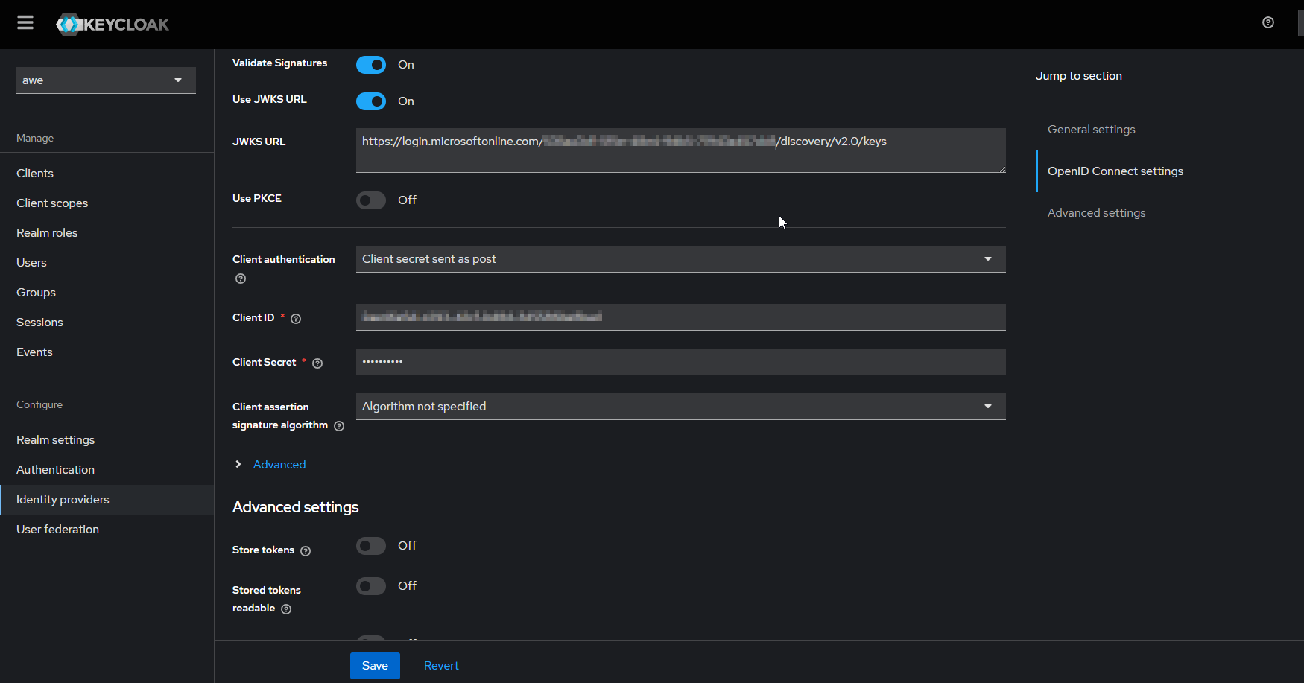
Task: Open User federation page
Action: (x=57, y=530)
